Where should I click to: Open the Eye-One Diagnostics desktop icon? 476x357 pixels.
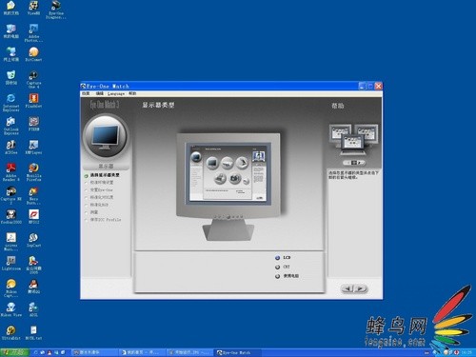[56, 10]
